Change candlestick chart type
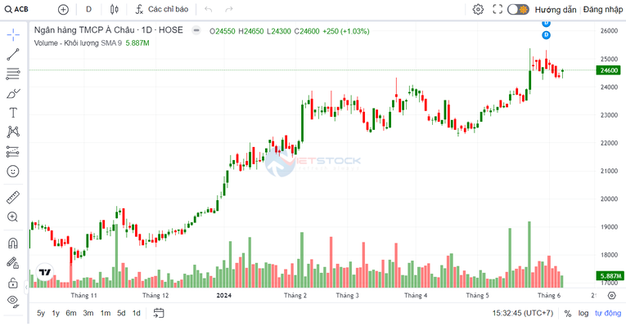This screenshot has width=626, height=326. (x=115, y=9)
